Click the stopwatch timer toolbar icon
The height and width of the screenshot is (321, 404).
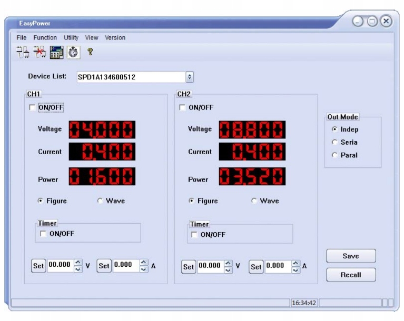(x=73, y=52)
